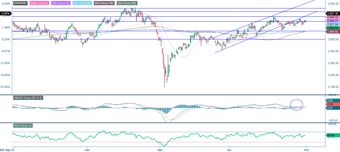Select the green 2,565.28 price tag
The width and height of the screenshot is (340, 152).
tap(332, 27)
